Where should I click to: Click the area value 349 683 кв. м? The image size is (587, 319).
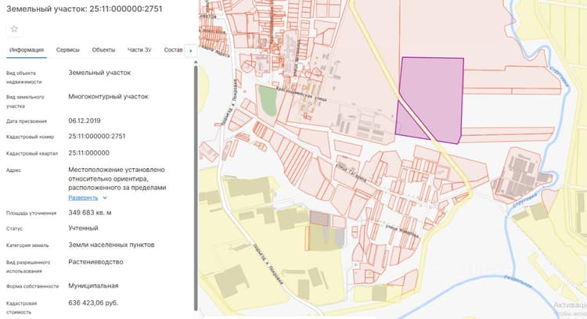(x=90, y=213)
